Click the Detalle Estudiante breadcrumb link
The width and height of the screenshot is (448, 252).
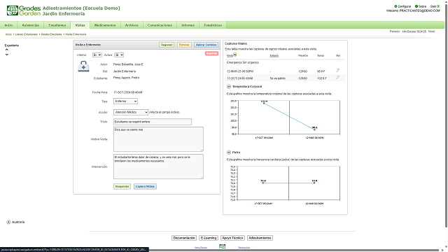(51, 34)
